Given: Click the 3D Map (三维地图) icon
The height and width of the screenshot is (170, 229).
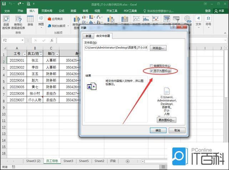Looking at the screenshot, I should tap(125, 20).
